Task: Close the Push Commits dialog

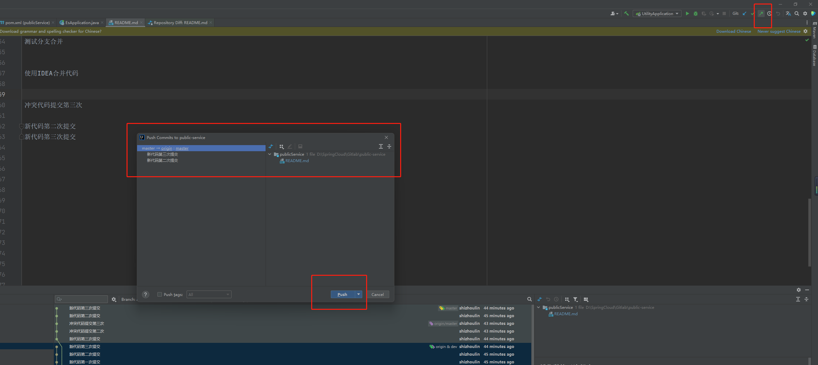Action: tap(386, 137)
